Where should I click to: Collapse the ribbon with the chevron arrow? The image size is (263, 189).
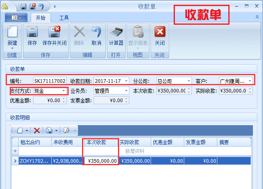click(x=257, y=17)
